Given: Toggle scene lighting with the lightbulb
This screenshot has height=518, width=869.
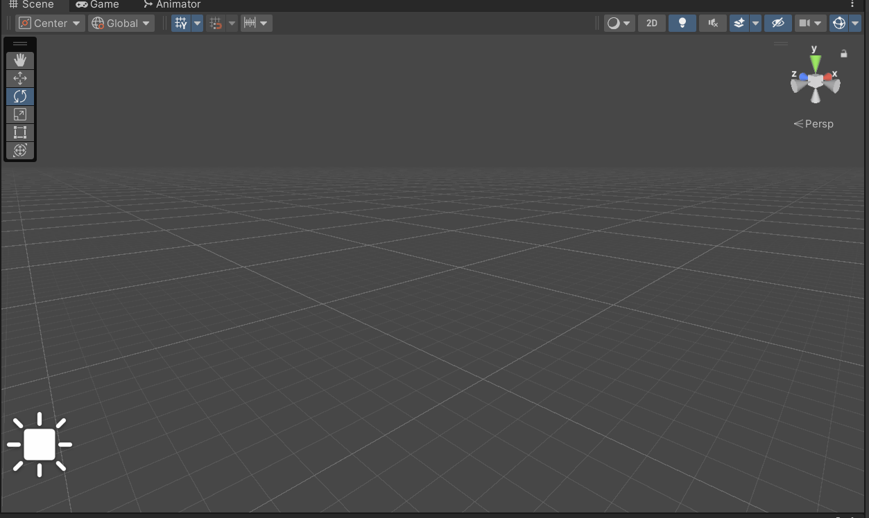Looking at the screenshot, I should pyautogui.click(x=682, y=23).
